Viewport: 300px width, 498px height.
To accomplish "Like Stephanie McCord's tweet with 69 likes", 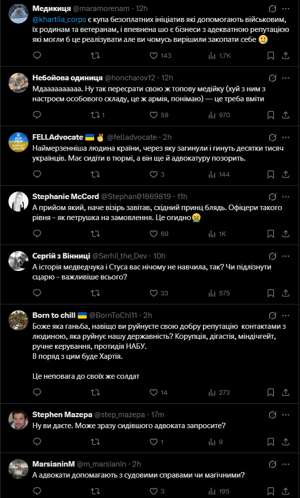I will point(159,234).
